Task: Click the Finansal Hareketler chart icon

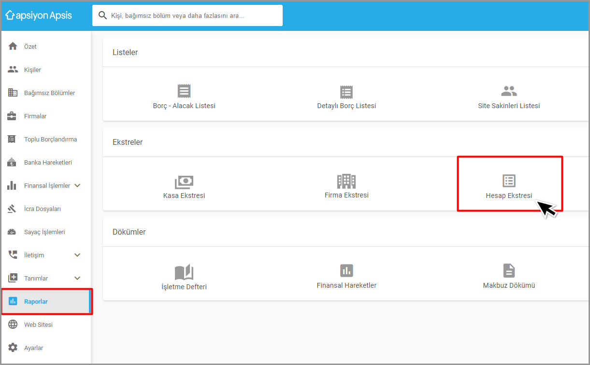Action: coord(346,270)
